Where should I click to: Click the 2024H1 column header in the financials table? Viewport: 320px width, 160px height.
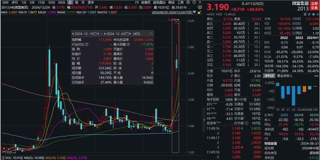click(x=312, y=38)
